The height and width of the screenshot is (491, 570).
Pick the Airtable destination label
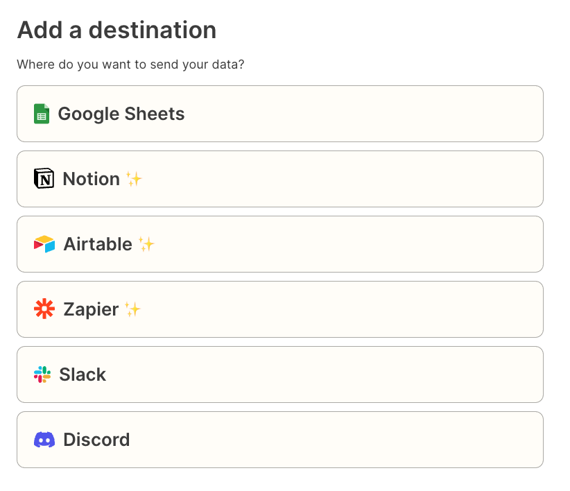coord(98,244)
